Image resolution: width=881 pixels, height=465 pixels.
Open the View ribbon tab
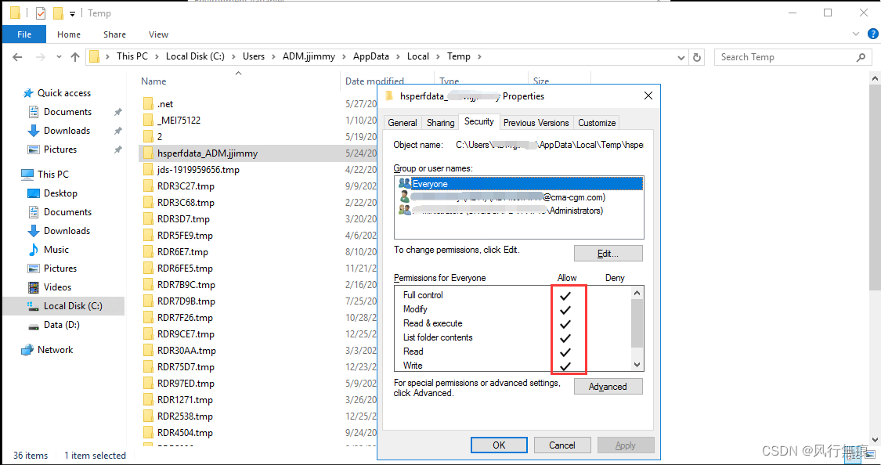click(x=158, y=34)
